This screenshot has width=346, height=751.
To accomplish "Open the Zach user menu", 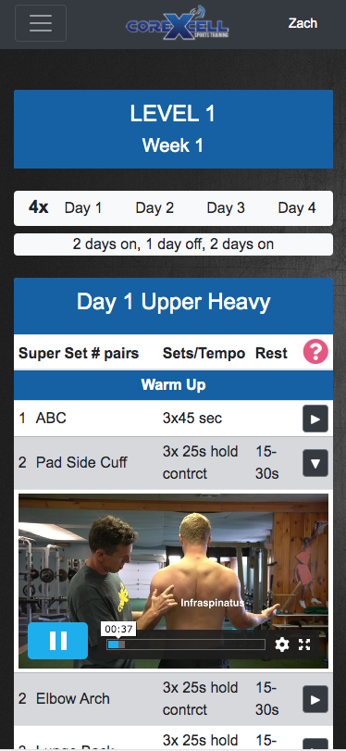I will [303, 23].
